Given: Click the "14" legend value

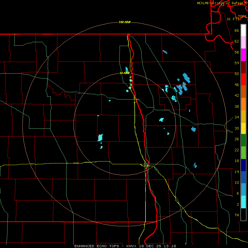Looking at the screenshot, I should 237,172.
